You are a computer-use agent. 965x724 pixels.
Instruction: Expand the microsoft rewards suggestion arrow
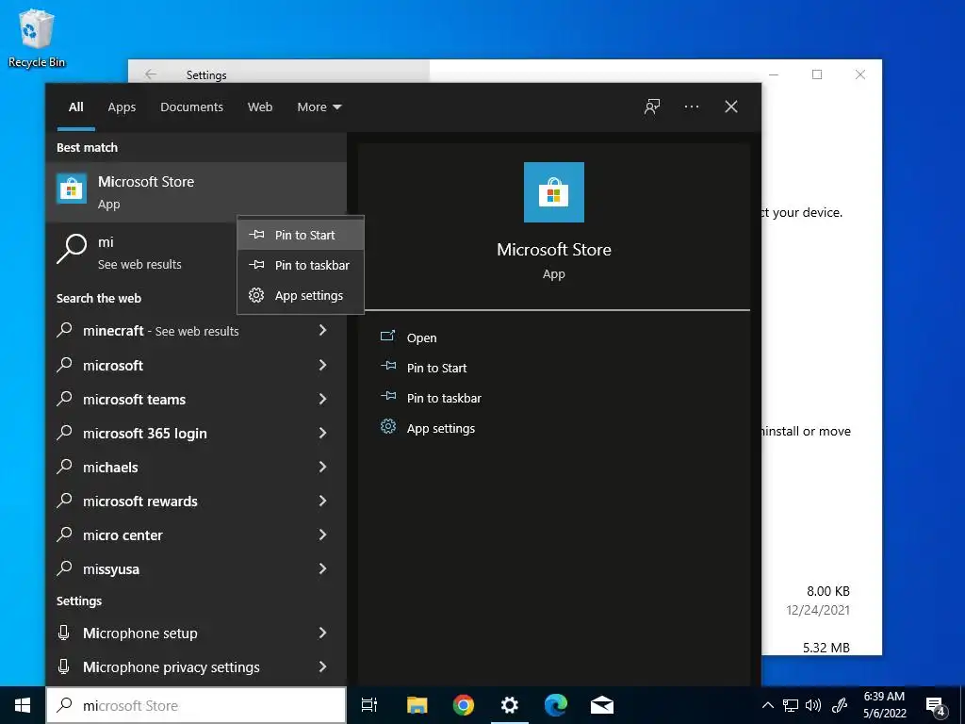point(322,501)
